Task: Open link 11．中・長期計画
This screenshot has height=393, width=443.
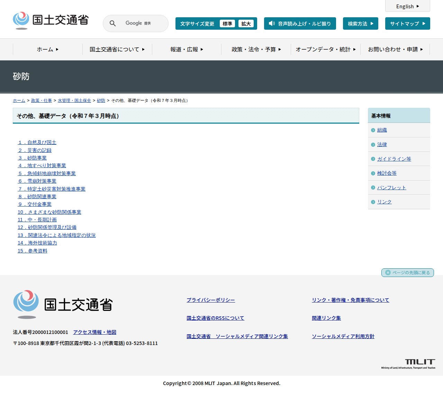Action: [x=37, y=220]
